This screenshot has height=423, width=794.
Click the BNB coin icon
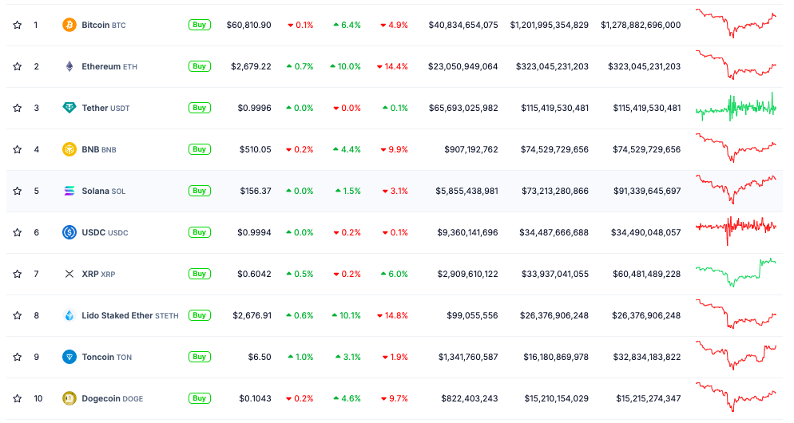[69, 149]
